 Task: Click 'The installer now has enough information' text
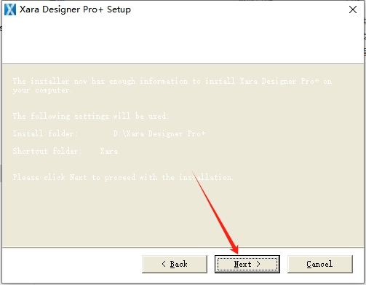[x=172, y=85]
